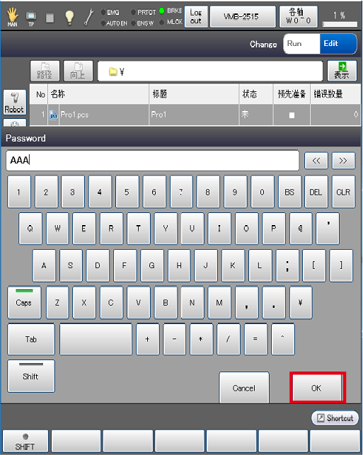
Task: Open the Robot side panel icon
Action: coord(15,102)
